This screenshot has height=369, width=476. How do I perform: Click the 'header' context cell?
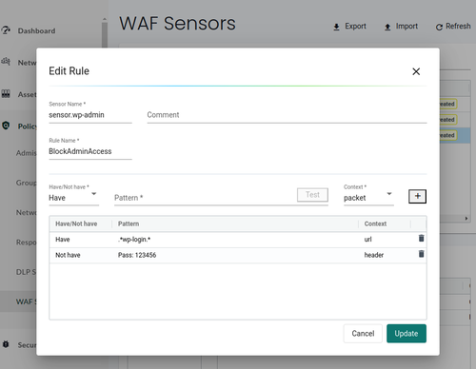tap(374, 255)
